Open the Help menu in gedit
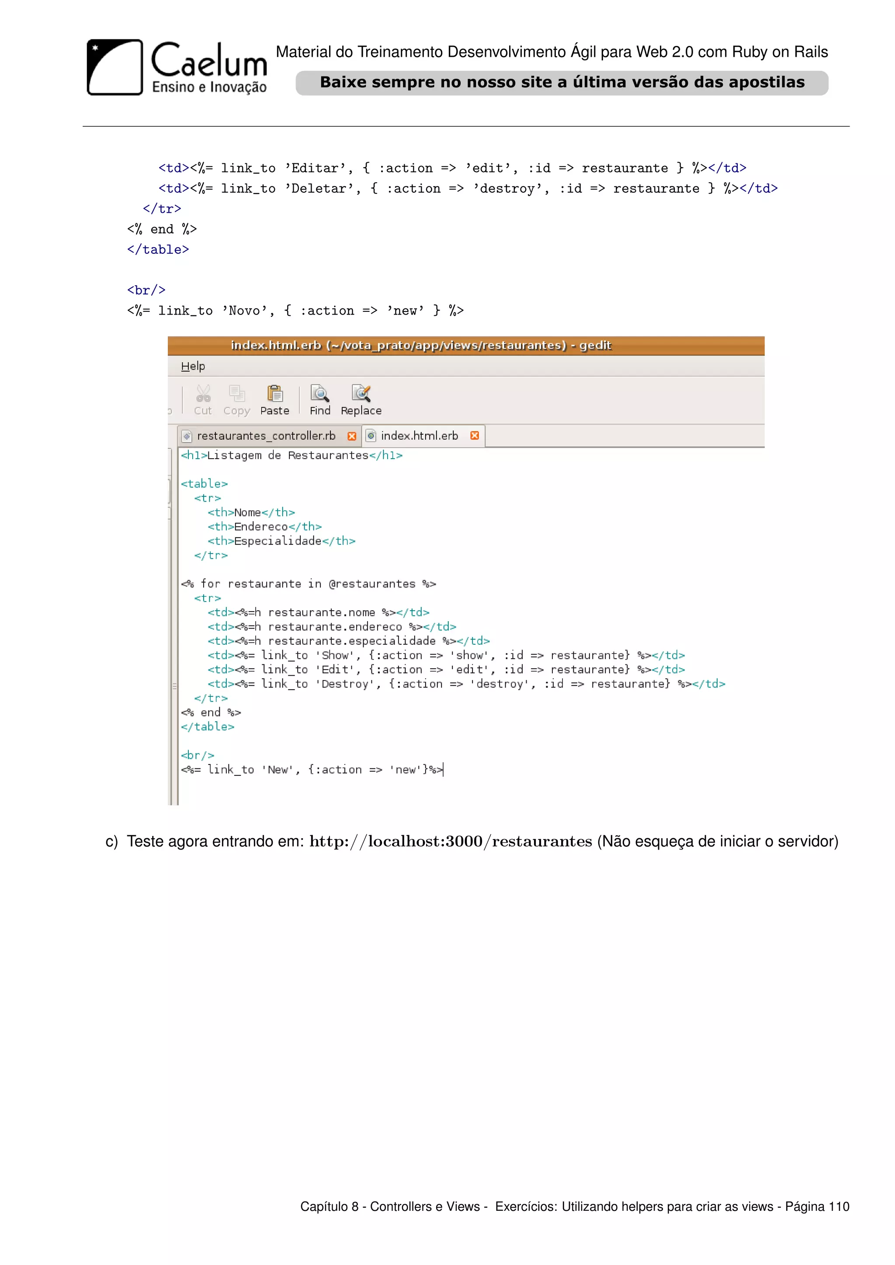Screen dimensions: 895x1265 pos(193,366)
